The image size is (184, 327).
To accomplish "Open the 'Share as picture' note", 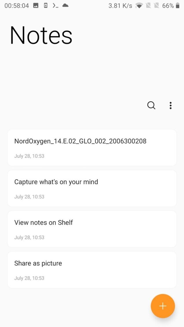I will pyautogui.click(x=38, y=263).
